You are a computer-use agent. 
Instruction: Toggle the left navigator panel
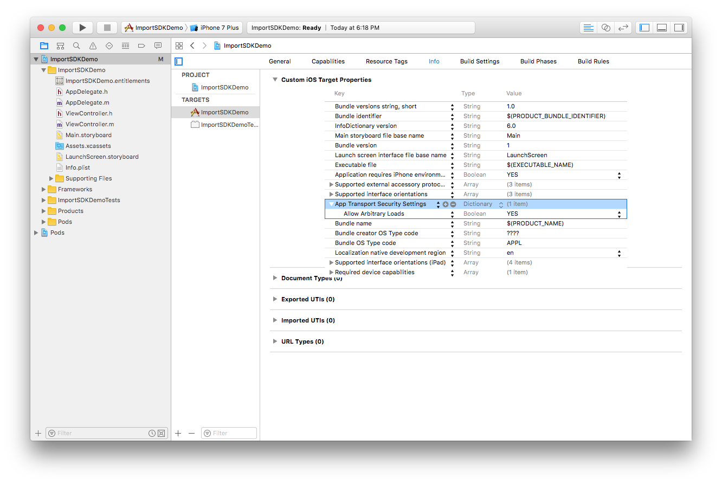(x=644, y=28)
